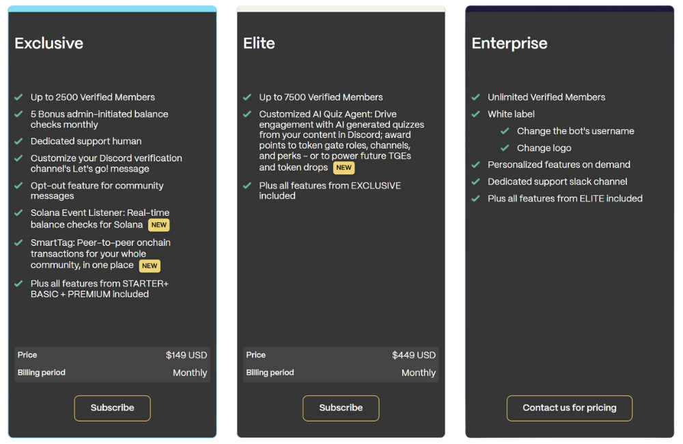Screen dimensions: 683x444
Task: Click the checkmark next to Unlimited Verified Members
Action: (x=476, y=97)
